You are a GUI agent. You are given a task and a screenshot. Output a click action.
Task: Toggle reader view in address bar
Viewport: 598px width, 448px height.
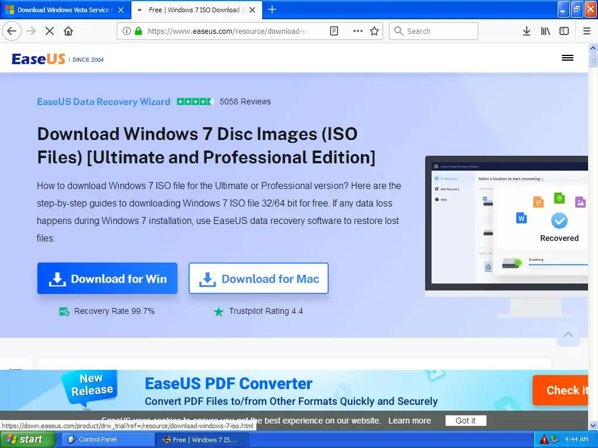coord(333,31)
